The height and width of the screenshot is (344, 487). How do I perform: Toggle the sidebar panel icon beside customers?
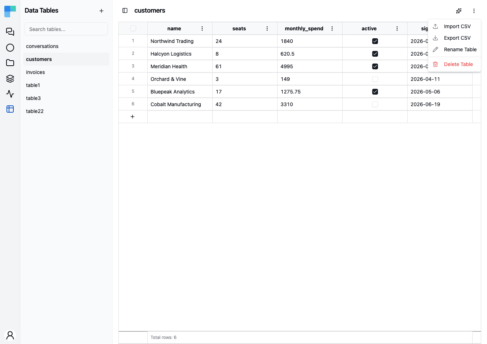(125, 10)
